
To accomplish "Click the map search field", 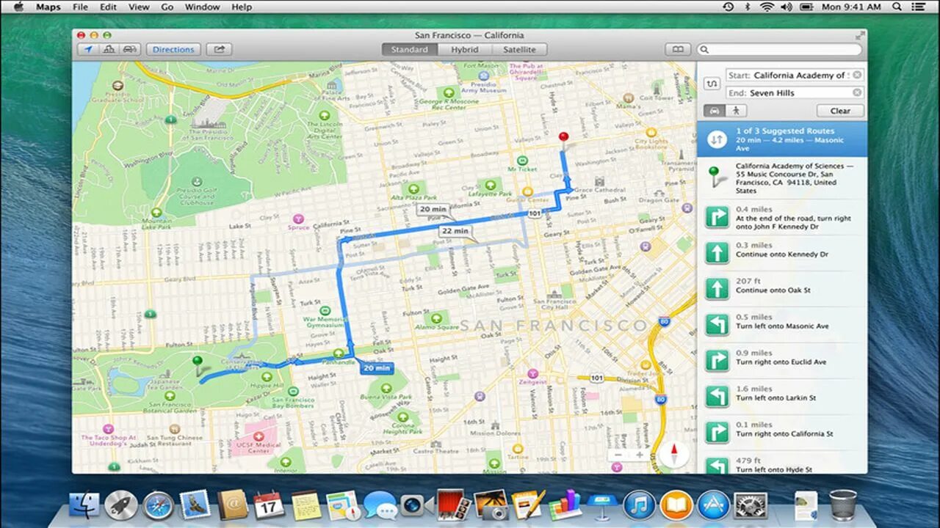I will coord(779,49).
